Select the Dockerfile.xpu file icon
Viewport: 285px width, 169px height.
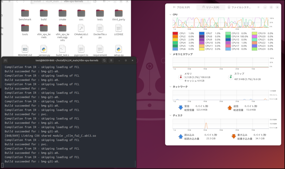pos(100,28)
